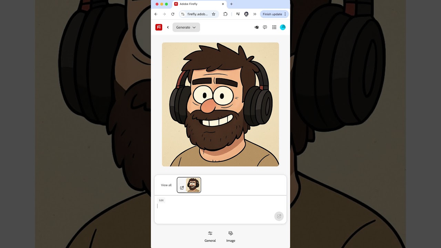Bookmark this page with the star
The image size is (441, 248).
coord(214,14)
